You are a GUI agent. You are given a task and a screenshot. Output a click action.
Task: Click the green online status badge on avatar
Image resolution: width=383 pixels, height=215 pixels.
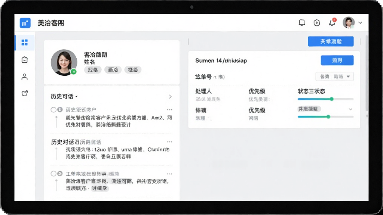(x=74, y=72)
